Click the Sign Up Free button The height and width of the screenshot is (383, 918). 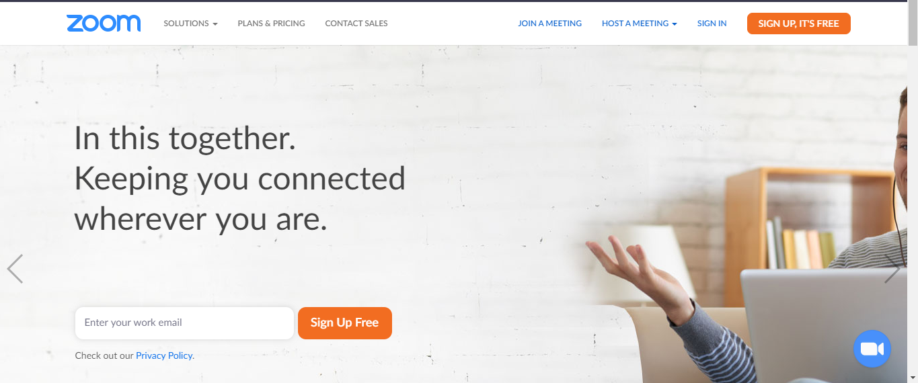pos(345,323)
